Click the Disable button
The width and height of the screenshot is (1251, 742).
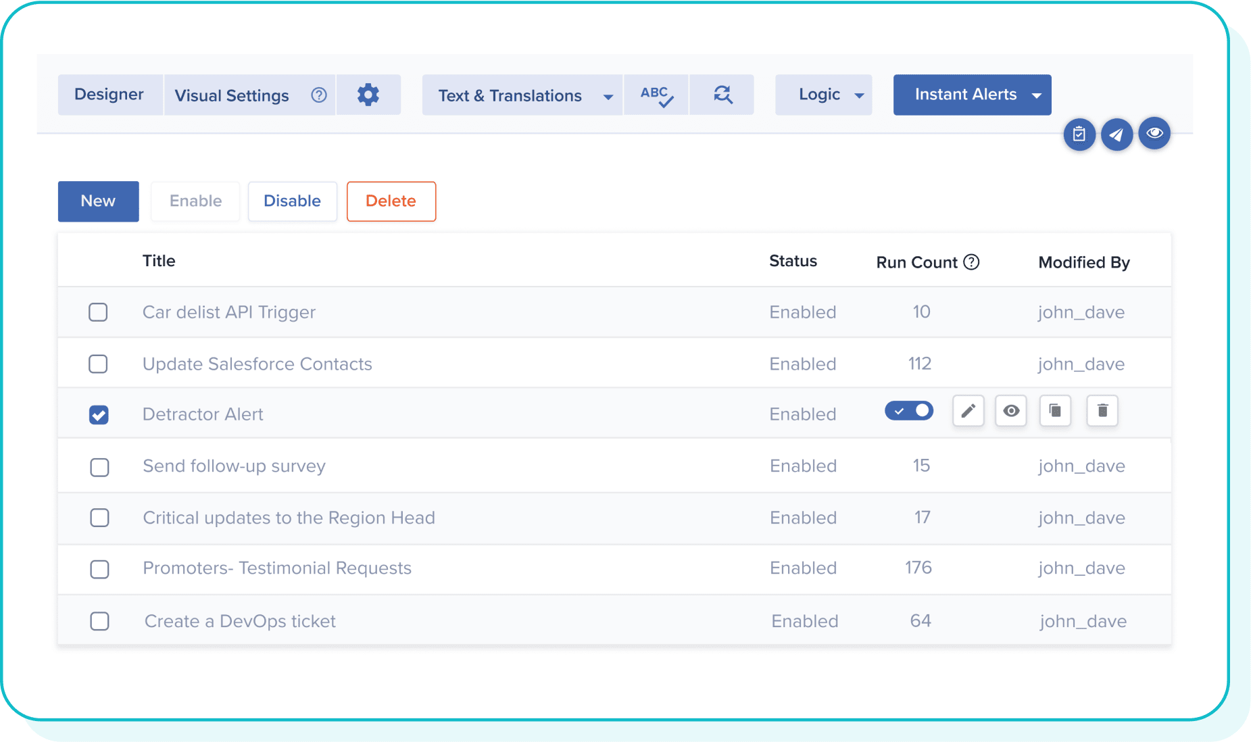click(x=292, y=201)
